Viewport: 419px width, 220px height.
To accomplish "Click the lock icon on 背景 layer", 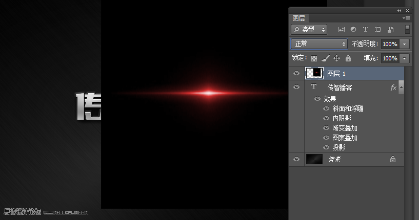I will point(392,159).
